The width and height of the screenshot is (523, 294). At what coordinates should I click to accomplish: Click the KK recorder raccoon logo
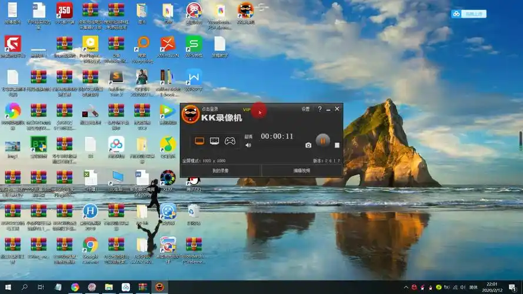point(190,116)
